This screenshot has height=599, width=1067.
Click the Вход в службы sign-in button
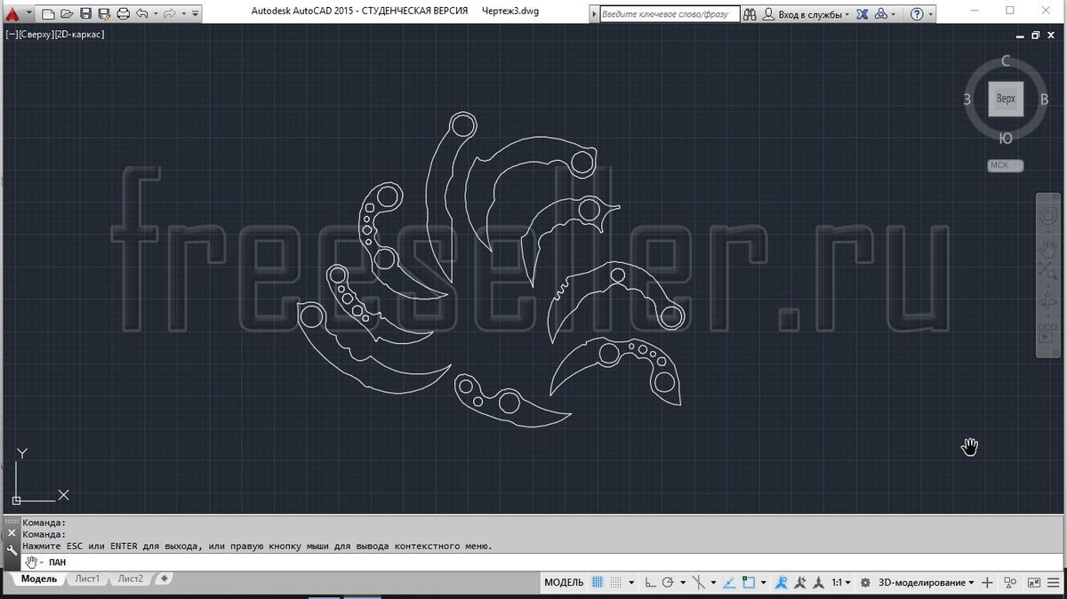tap(809, 14)
